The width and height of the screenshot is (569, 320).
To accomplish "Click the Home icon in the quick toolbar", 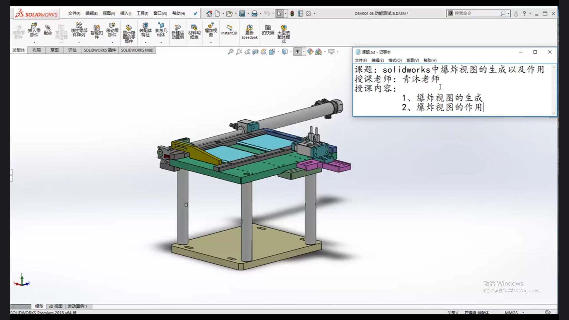I will (209, 14).
